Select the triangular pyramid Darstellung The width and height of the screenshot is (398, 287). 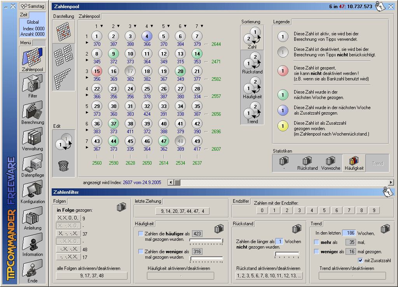(63, 78)
